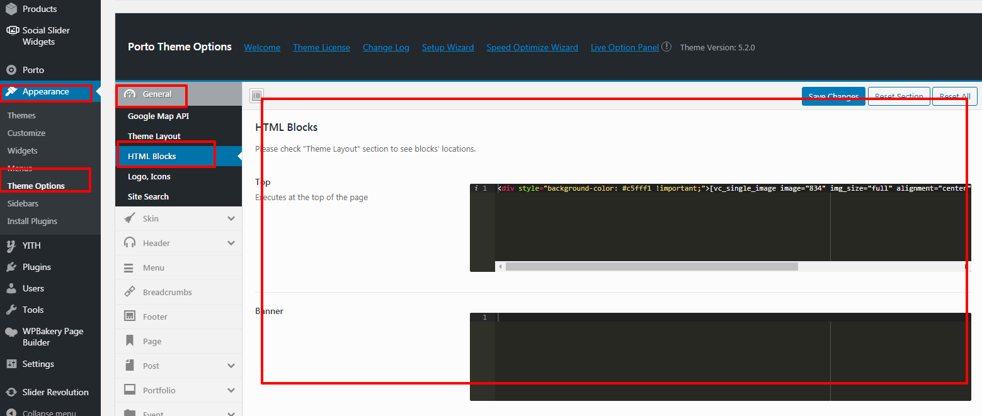
Task: Click the General dashboard gauge icon
Action: (x=130, y=94)
